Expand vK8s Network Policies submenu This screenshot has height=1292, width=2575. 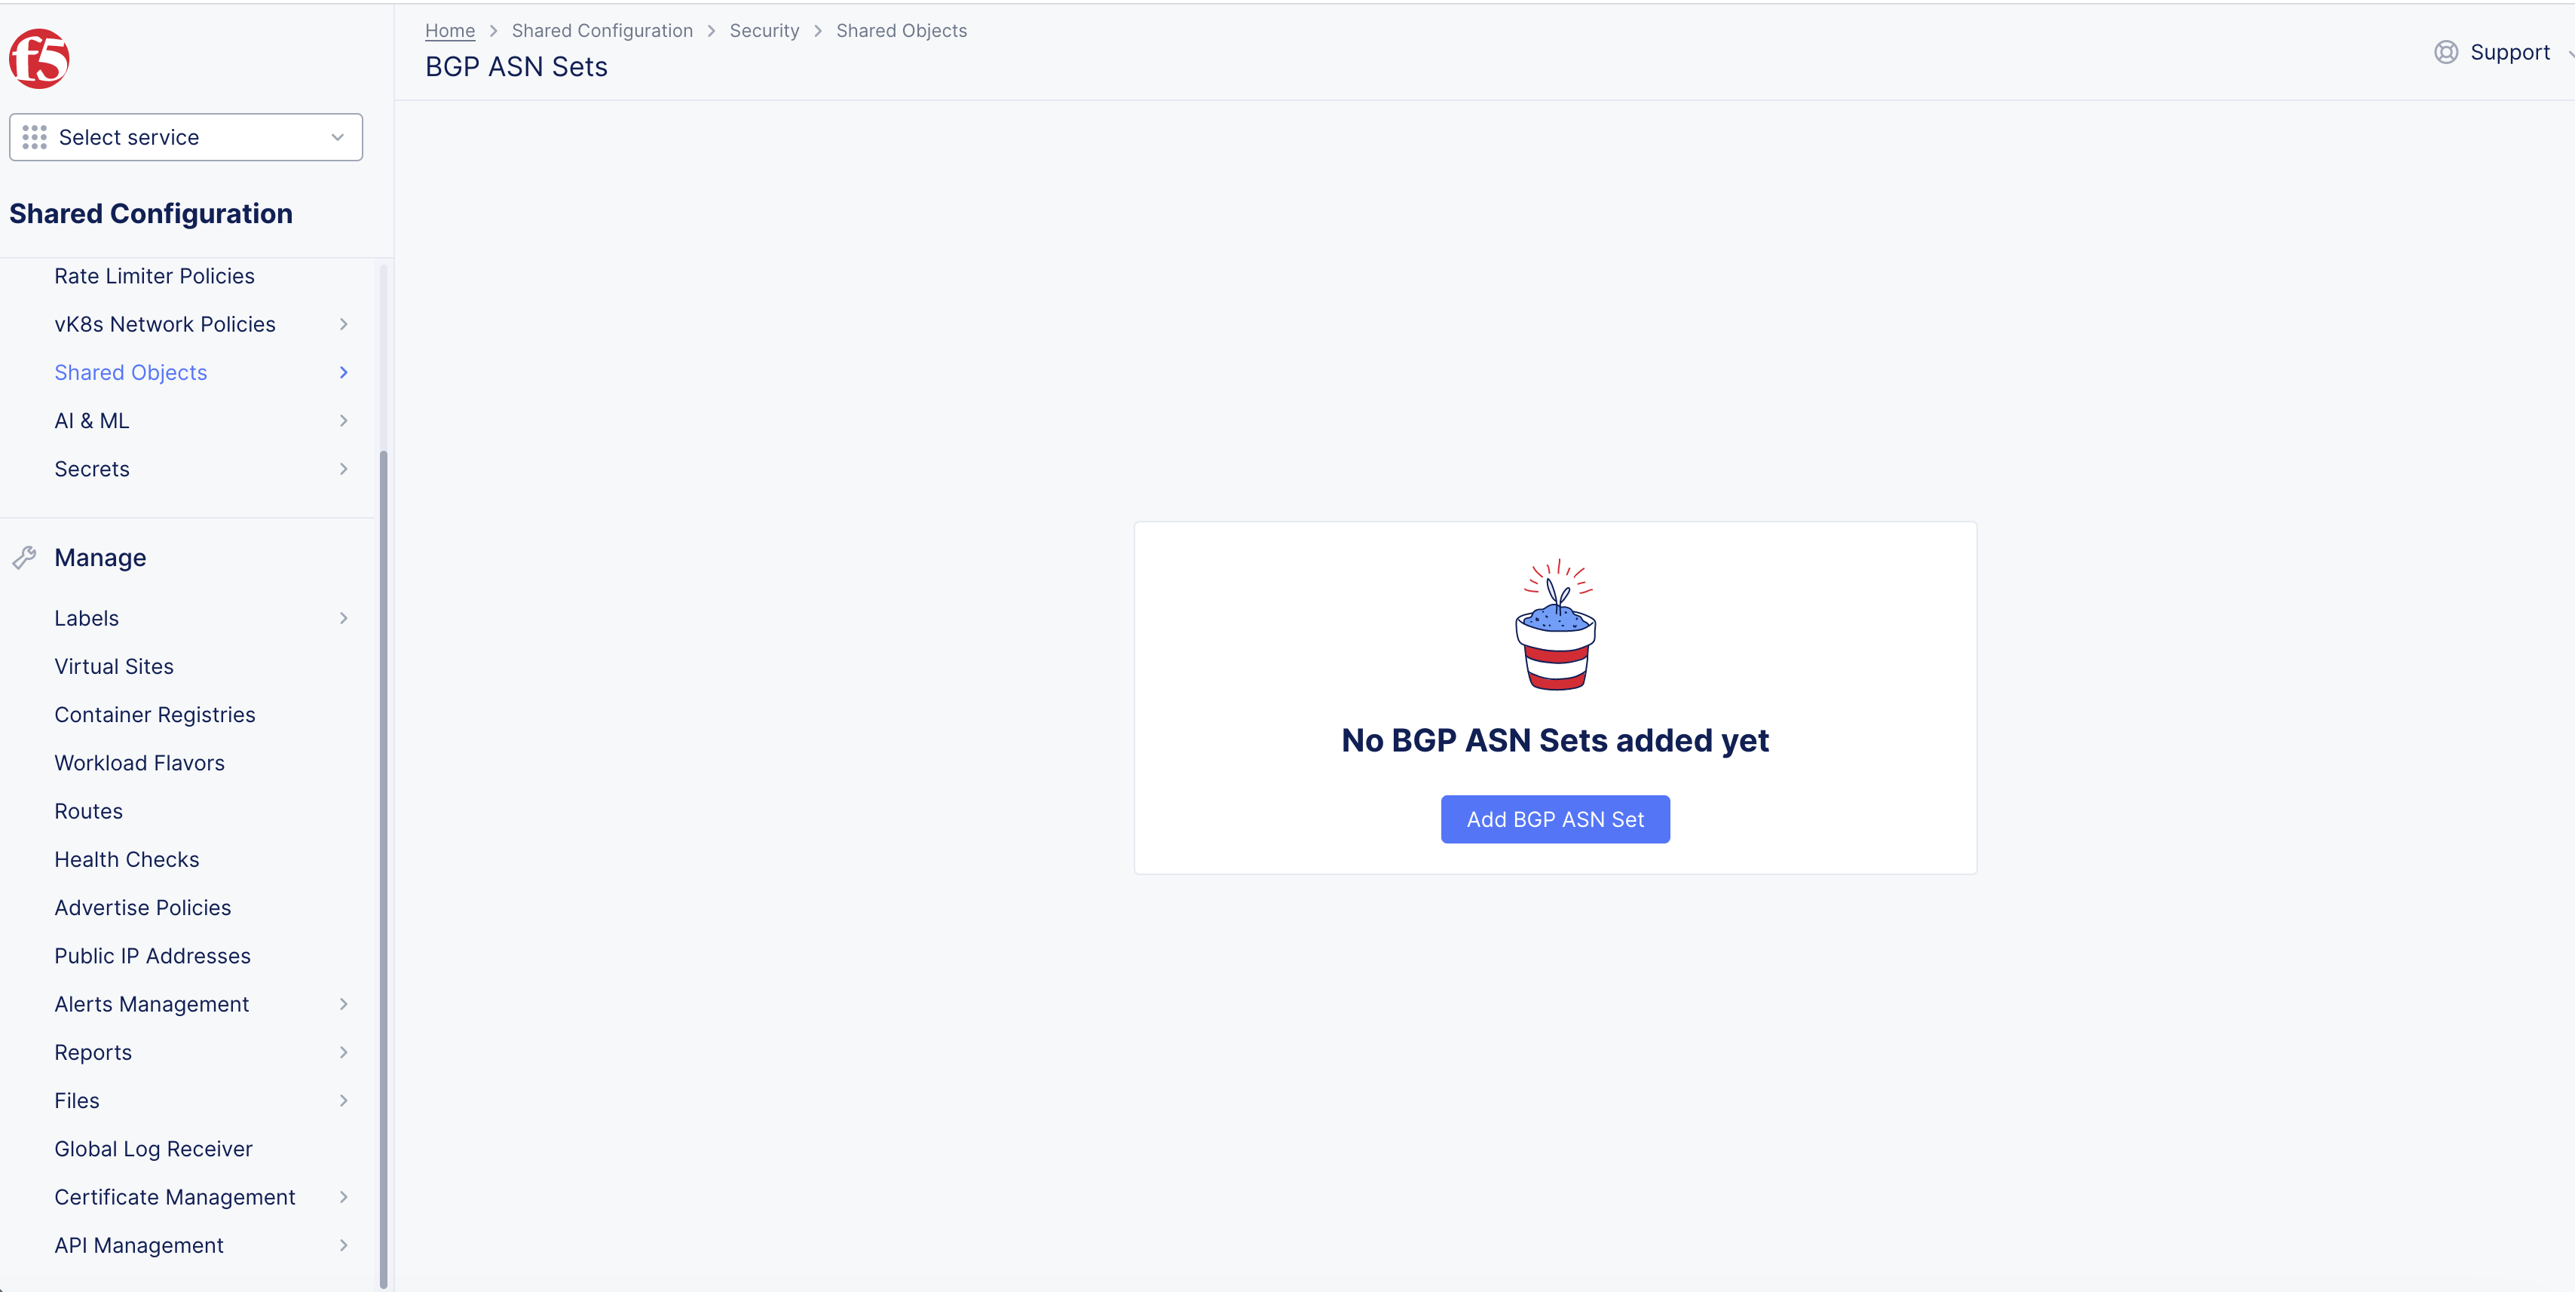click(x=343, y=325)
